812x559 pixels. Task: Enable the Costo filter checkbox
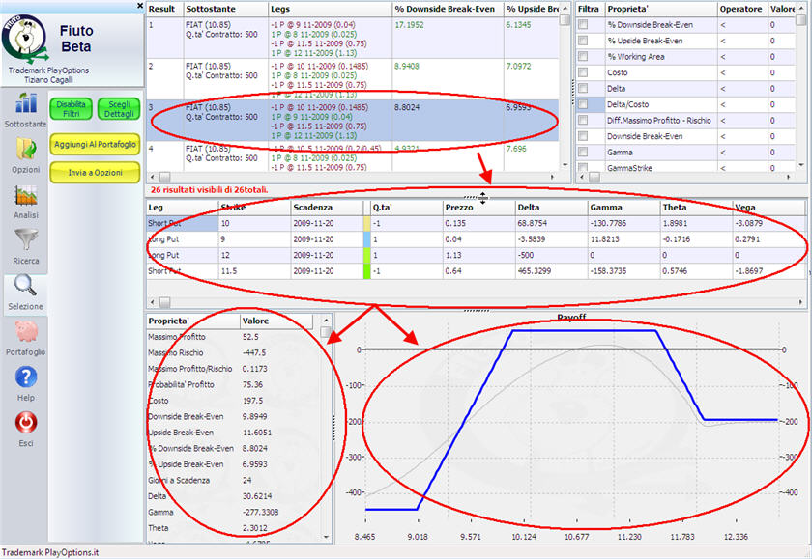coord(583,72)
